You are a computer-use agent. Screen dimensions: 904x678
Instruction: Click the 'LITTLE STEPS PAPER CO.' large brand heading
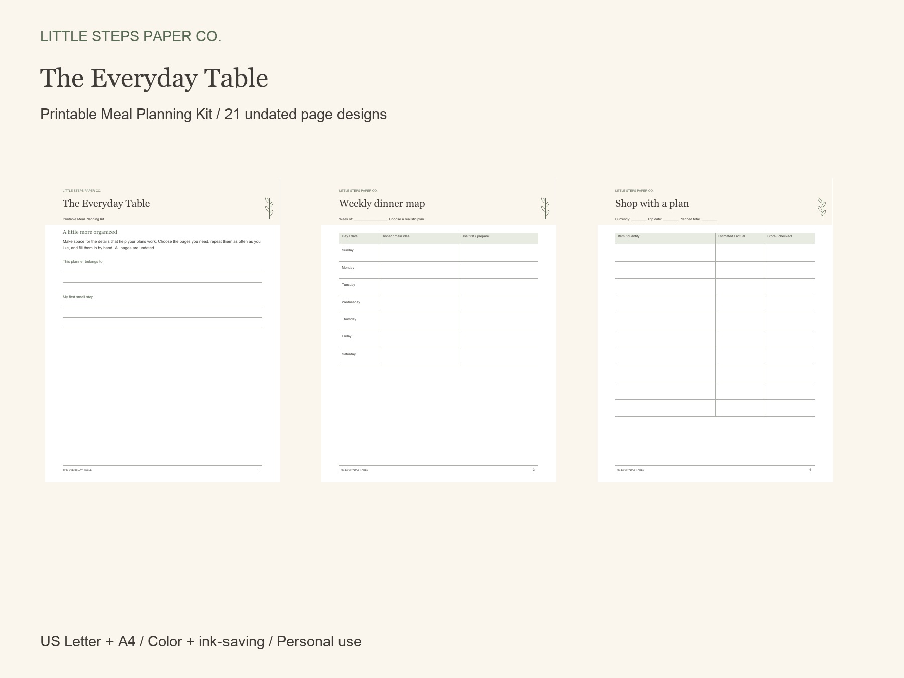[131, 36]
